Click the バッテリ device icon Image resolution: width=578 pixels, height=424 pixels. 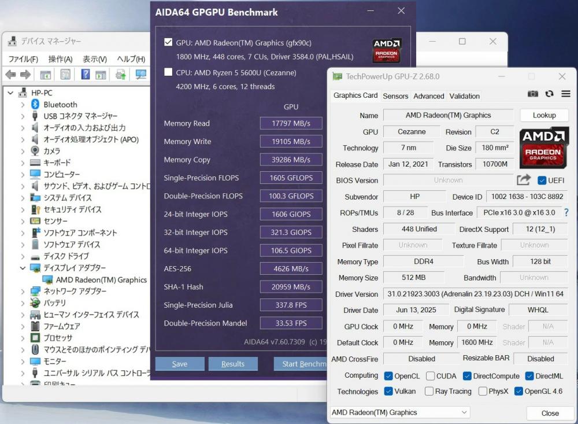point(35,303)
